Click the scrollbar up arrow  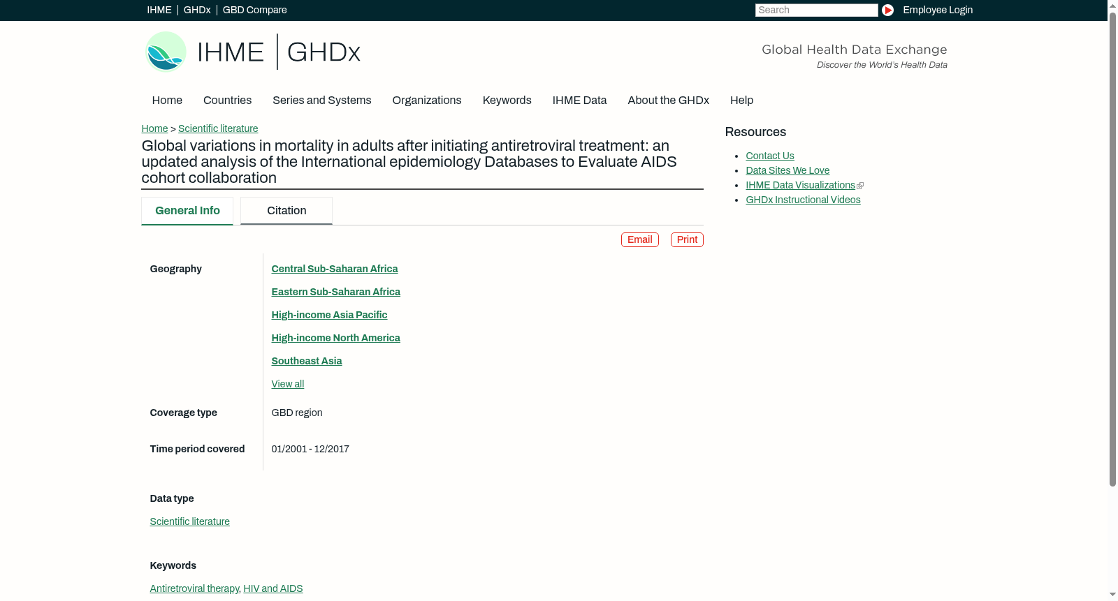pos(1112,6)
